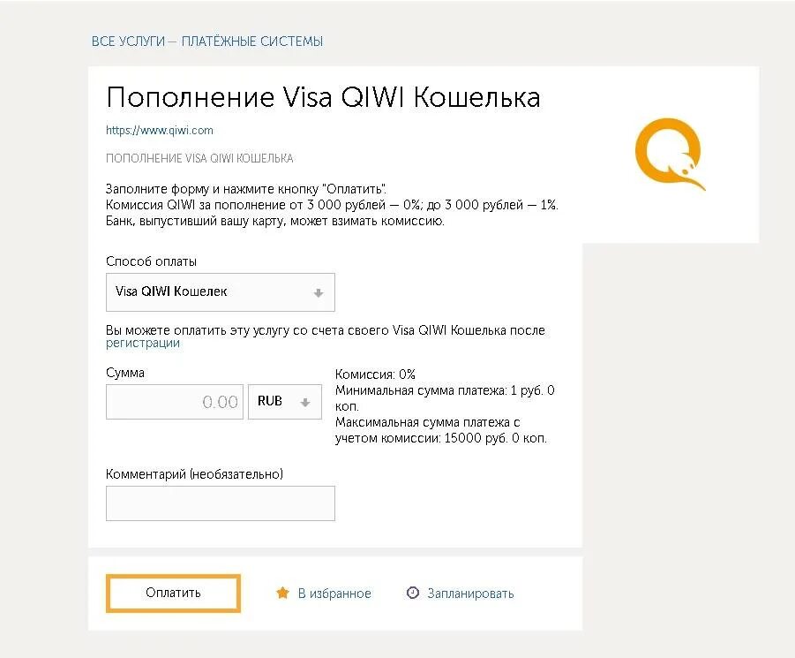Image resolution: width=795 pixels, height=658 pixels.
Task: Click the В избранное text link
Action: pos(334,593)
